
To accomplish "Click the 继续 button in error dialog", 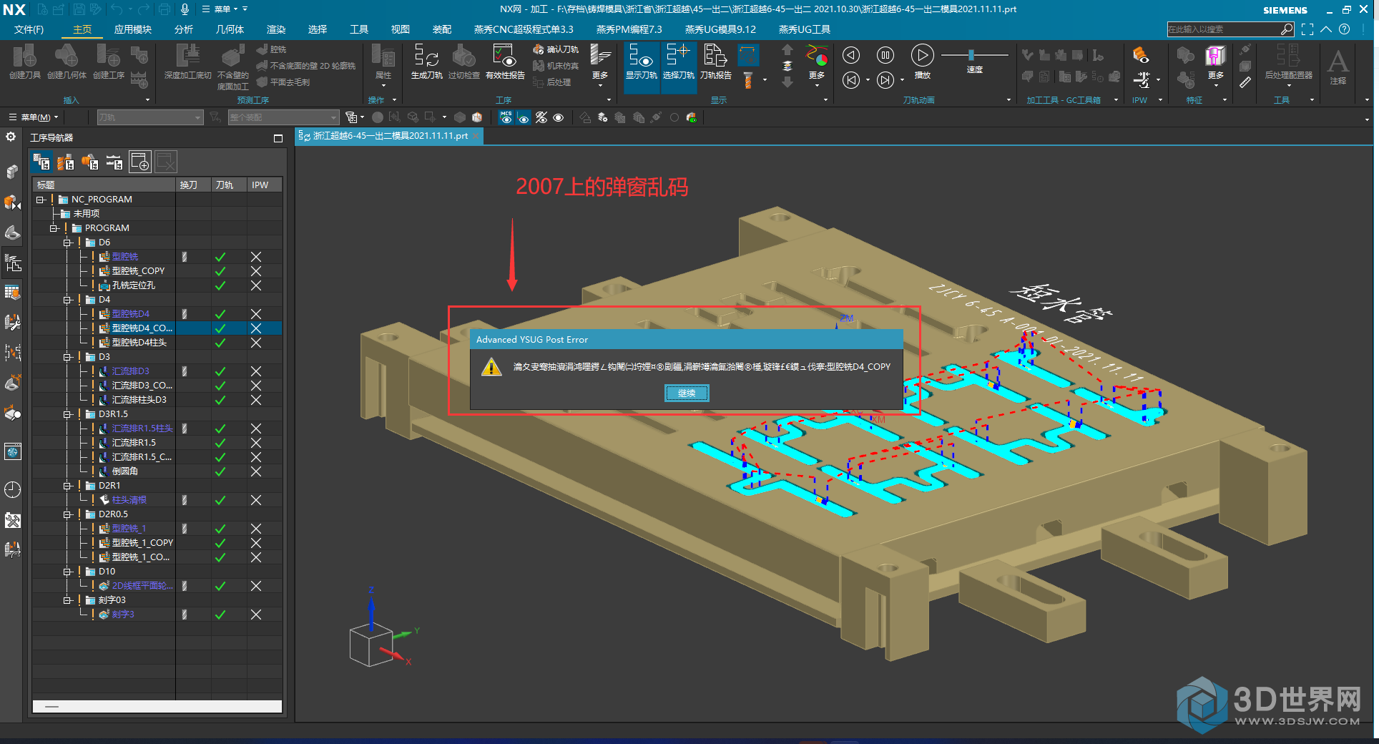I will [x=687, y=393].
